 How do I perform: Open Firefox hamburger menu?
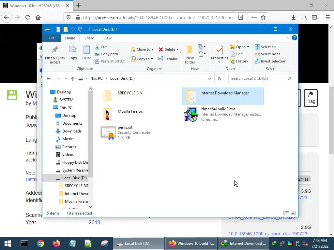[327, 17]
